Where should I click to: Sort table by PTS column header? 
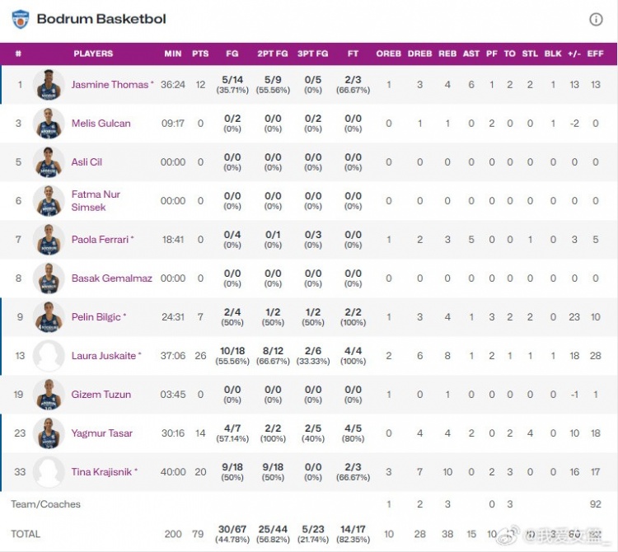(x=200, y=54)
